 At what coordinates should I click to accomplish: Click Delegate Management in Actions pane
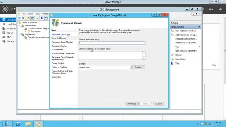click(x=186, y=39)
